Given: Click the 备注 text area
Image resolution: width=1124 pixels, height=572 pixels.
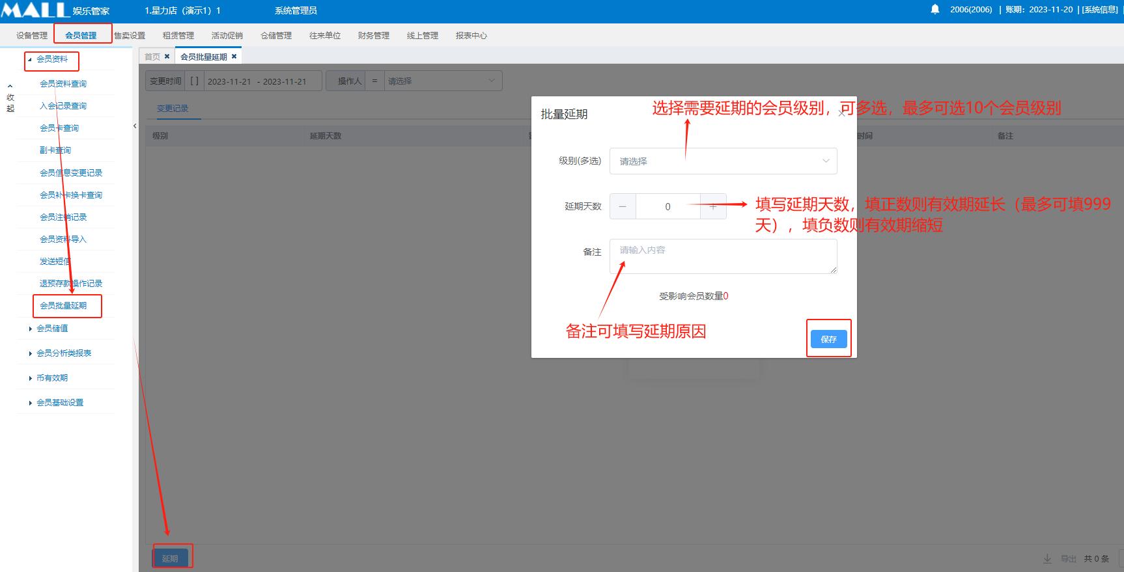Looking at the screenshot, I should [723, 256].
